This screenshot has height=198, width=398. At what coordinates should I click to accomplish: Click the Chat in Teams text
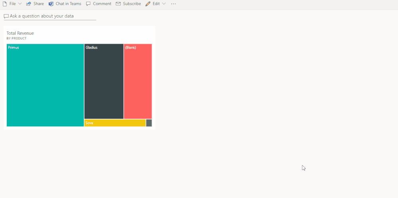pyautogui.click(x=68, y=4)
